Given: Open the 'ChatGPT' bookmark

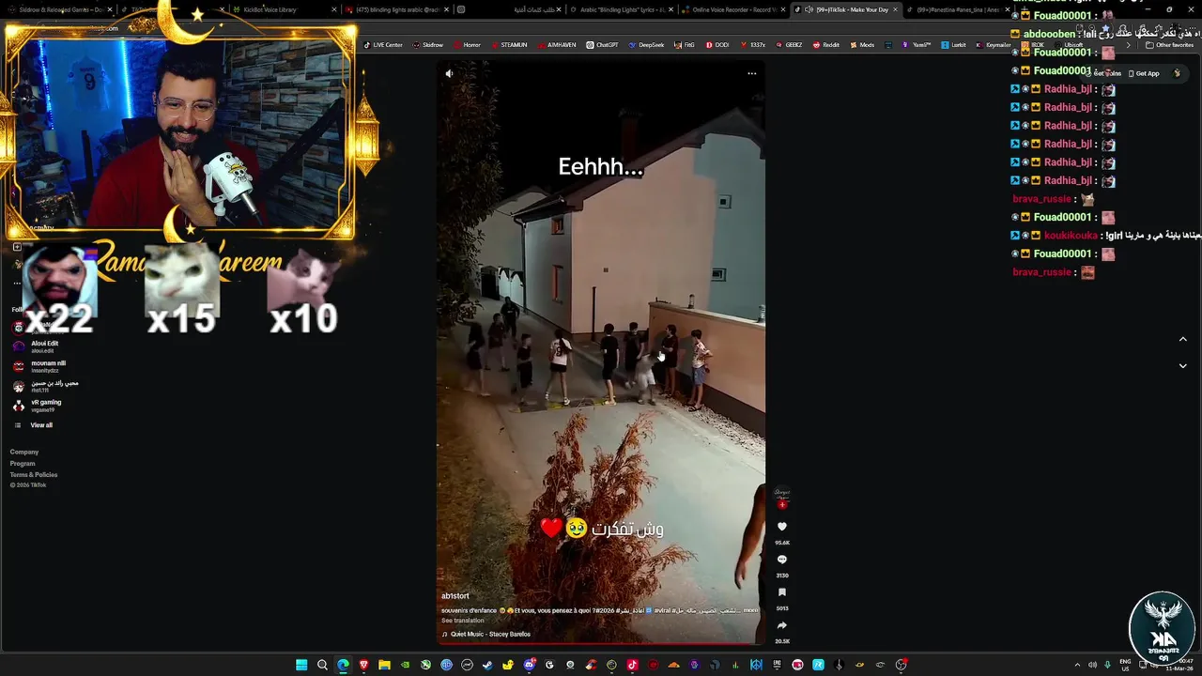Looking at the screenshot, I should tap(603, 45).
